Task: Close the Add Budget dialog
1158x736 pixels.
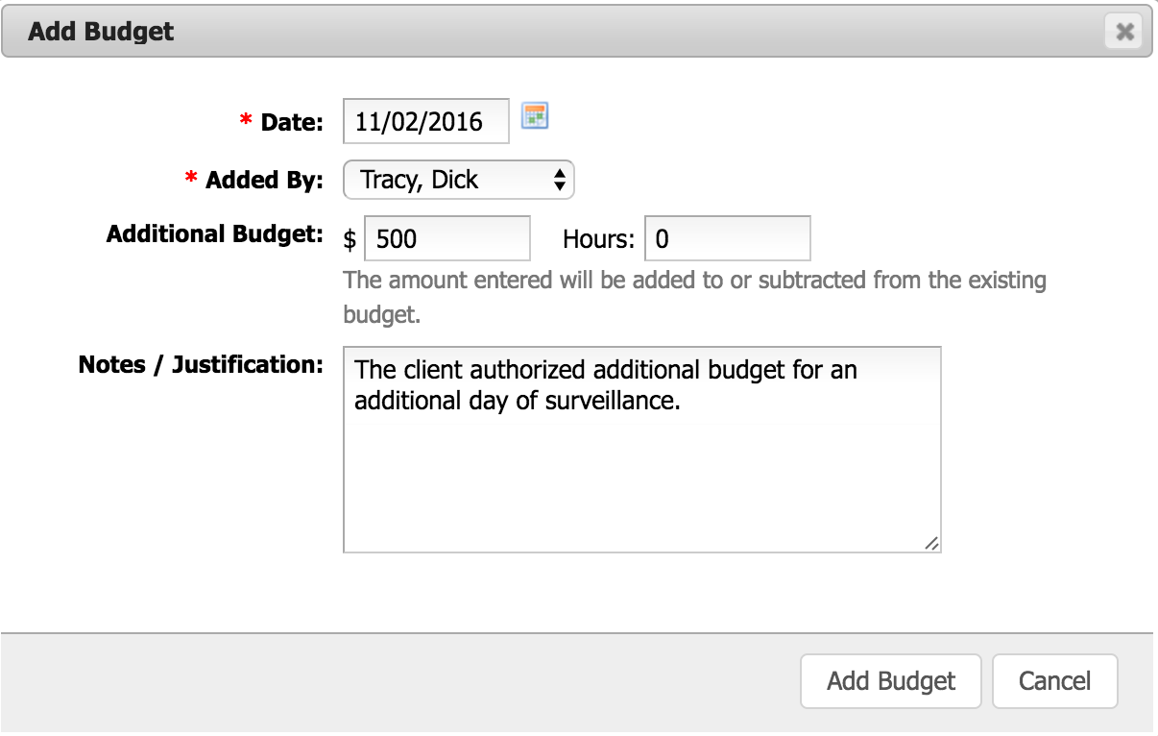Action: [x=1123, y=32]
